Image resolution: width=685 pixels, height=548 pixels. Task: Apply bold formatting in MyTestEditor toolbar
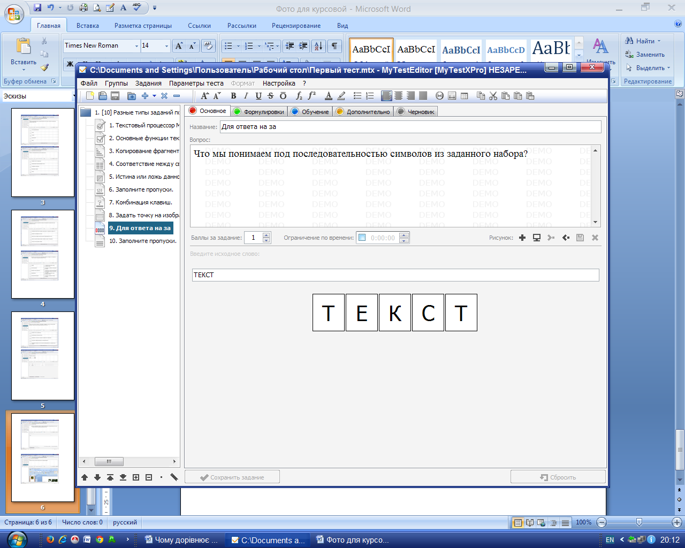(233, 96)
